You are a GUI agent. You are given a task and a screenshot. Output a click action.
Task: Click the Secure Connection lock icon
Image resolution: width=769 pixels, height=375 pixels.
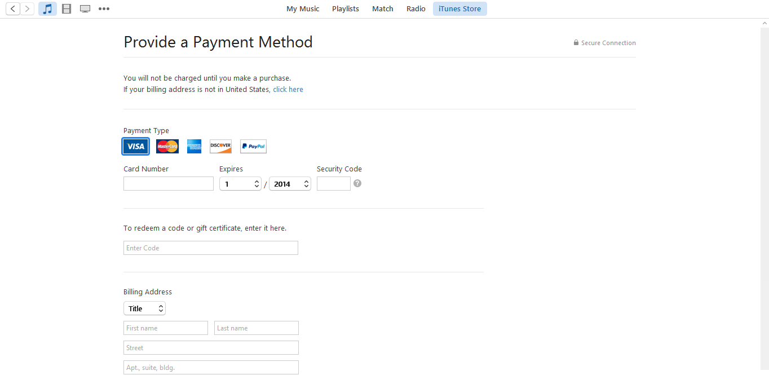[x=576, y=43]
